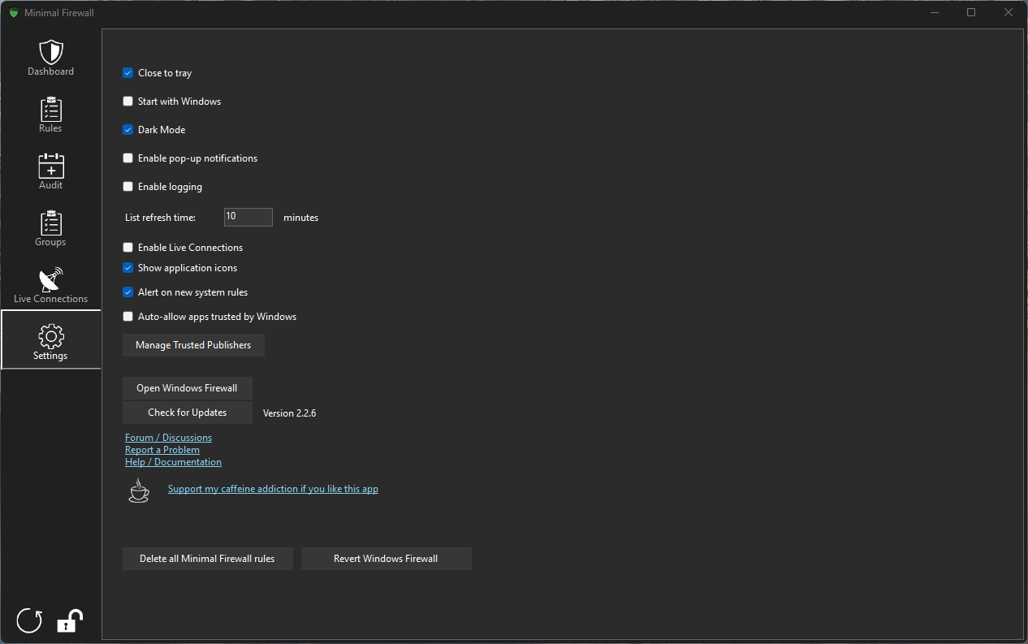The height and width of the screenshot is (644, 1028).
Task: Click the List refresh time field
Action: click(x=248, y=217)
